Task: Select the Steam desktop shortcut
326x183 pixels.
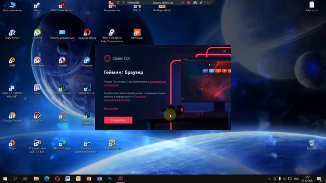Action: [37, 7]
